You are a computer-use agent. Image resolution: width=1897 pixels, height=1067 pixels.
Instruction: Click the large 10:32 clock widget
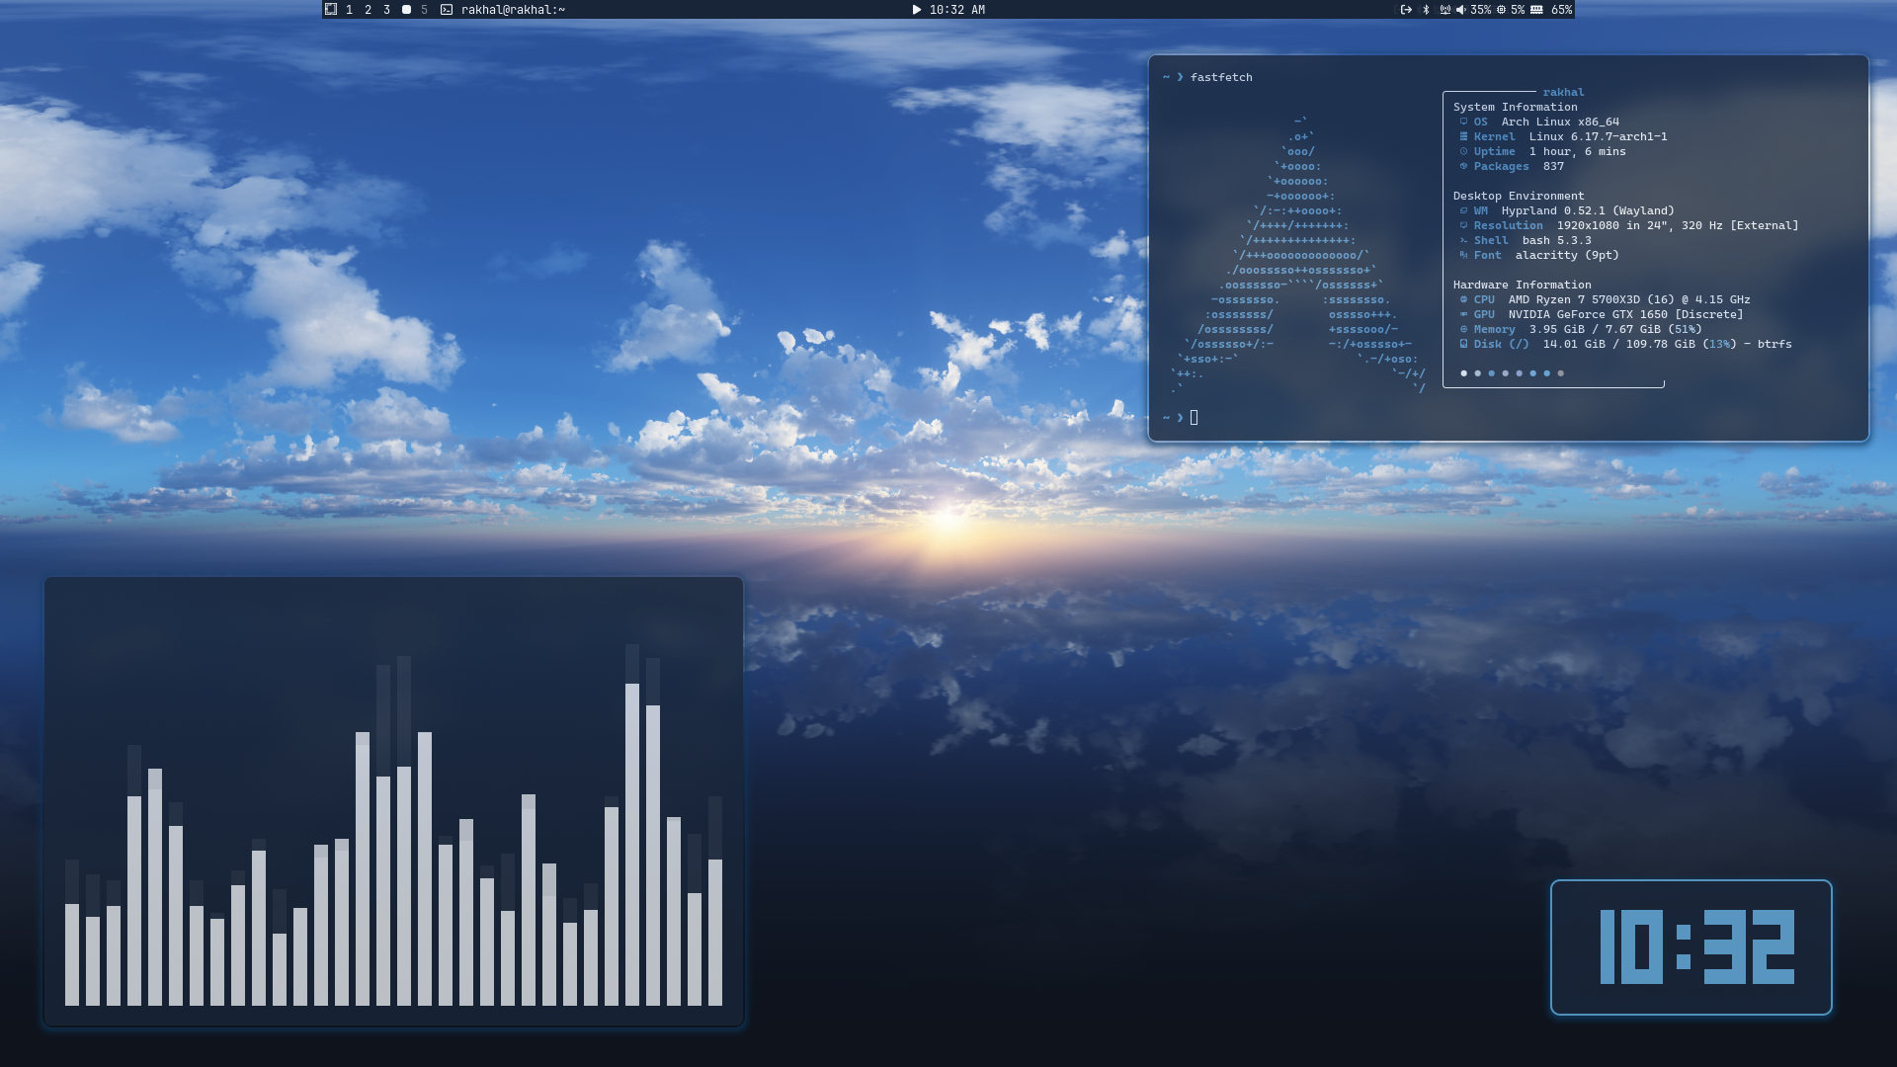(x=1691, y=947)
